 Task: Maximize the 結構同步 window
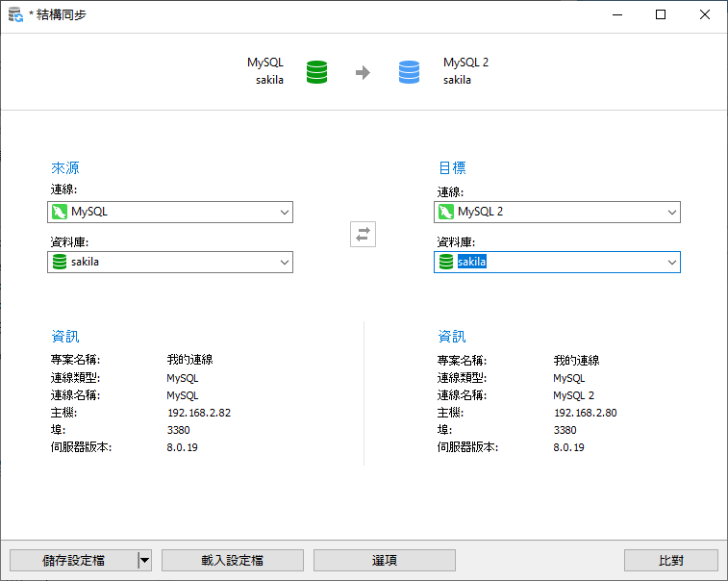[x=661, y=14]
